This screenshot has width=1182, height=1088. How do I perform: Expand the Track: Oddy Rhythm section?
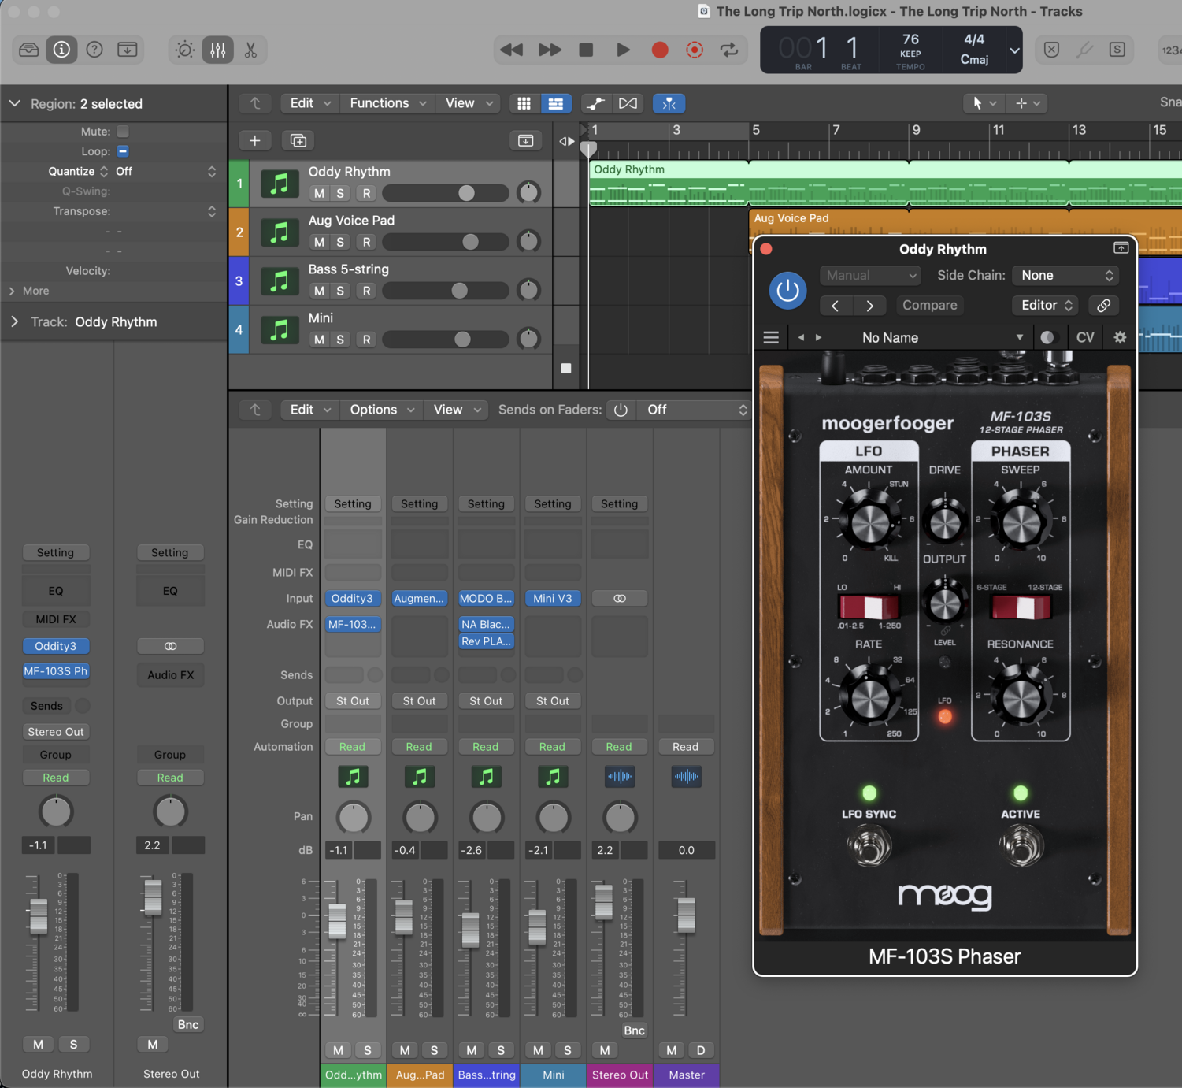point(15,321)
